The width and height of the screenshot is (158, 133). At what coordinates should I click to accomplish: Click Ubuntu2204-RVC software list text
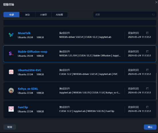click(x=88, y=74)
